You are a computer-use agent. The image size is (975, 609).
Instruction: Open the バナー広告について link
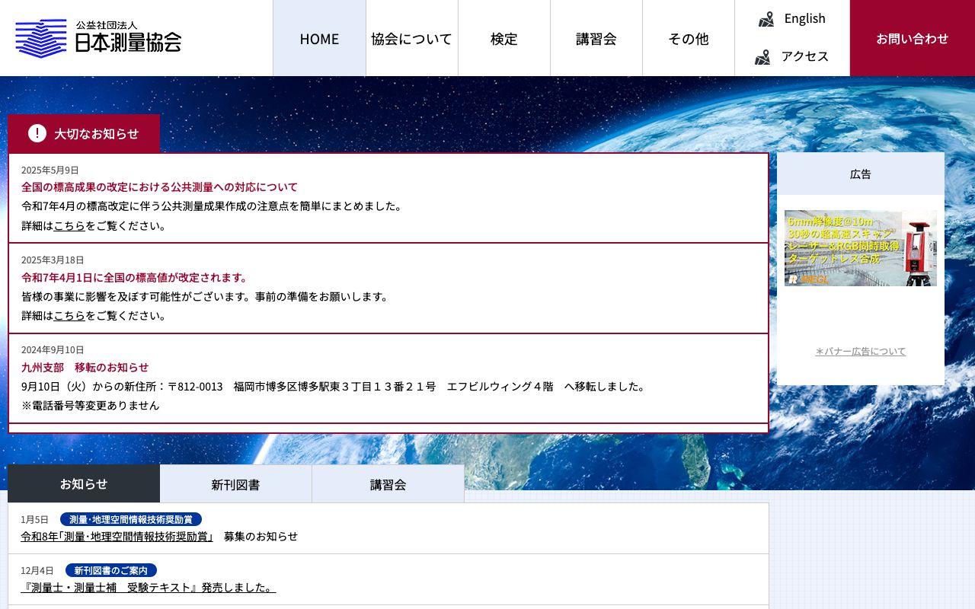tap(860, 351)
